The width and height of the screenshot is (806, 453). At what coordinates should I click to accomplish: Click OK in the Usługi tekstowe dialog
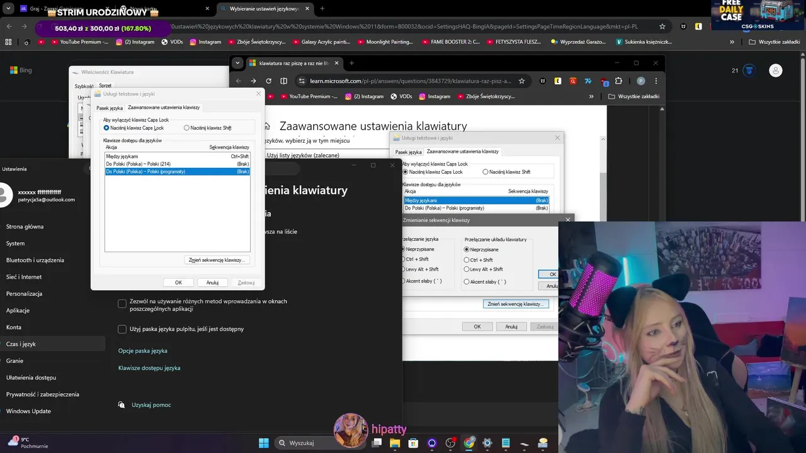point(178,282)
